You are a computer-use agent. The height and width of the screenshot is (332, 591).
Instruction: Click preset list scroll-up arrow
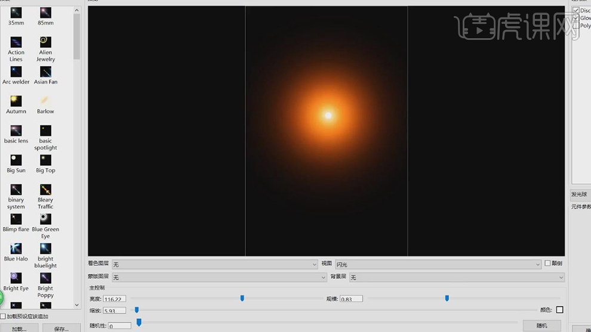[x=77, y=10]
